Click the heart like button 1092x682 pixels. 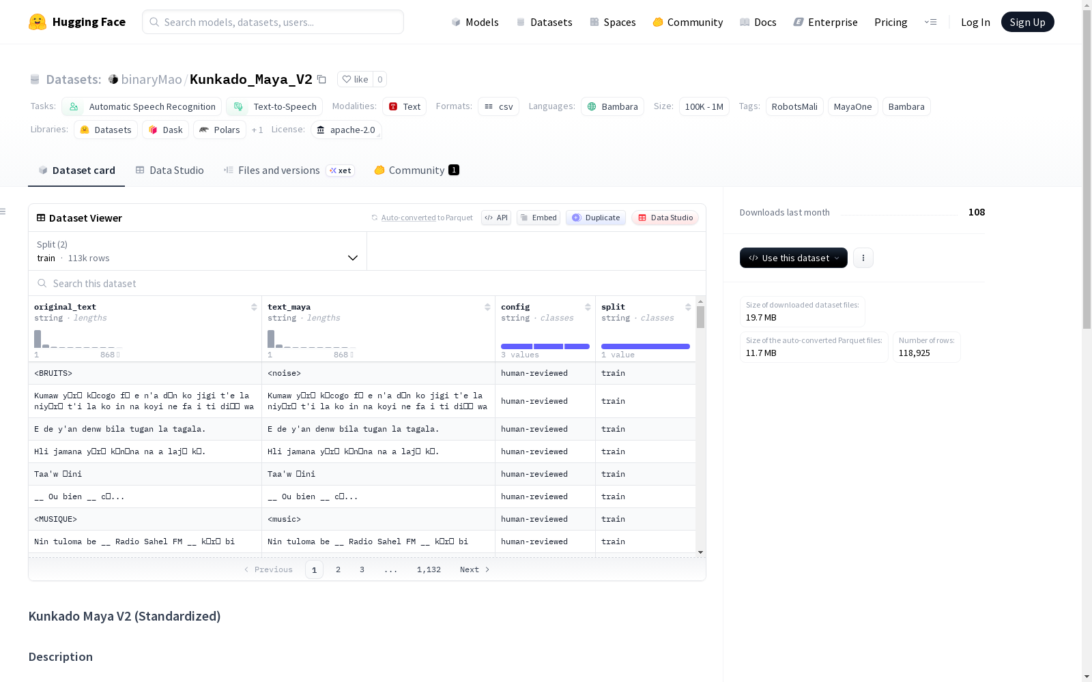click(x=355, y=79)
